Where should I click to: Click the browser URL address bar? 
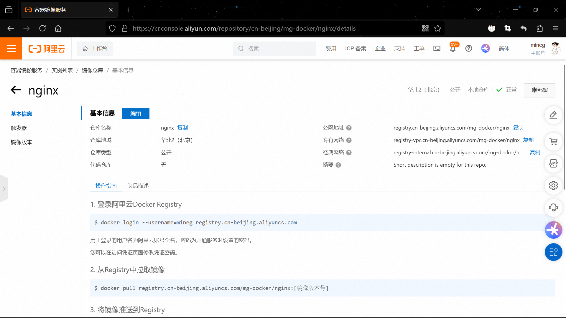[x=274, y=28]
